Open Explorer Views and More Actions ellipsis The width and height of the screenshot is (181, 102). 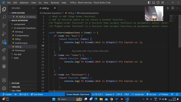(33, 8)
